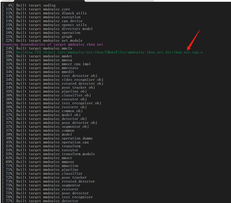Click 'mmdeploy_executor_obj' build line
Viewport: 231px width, 203px height.
45,99
